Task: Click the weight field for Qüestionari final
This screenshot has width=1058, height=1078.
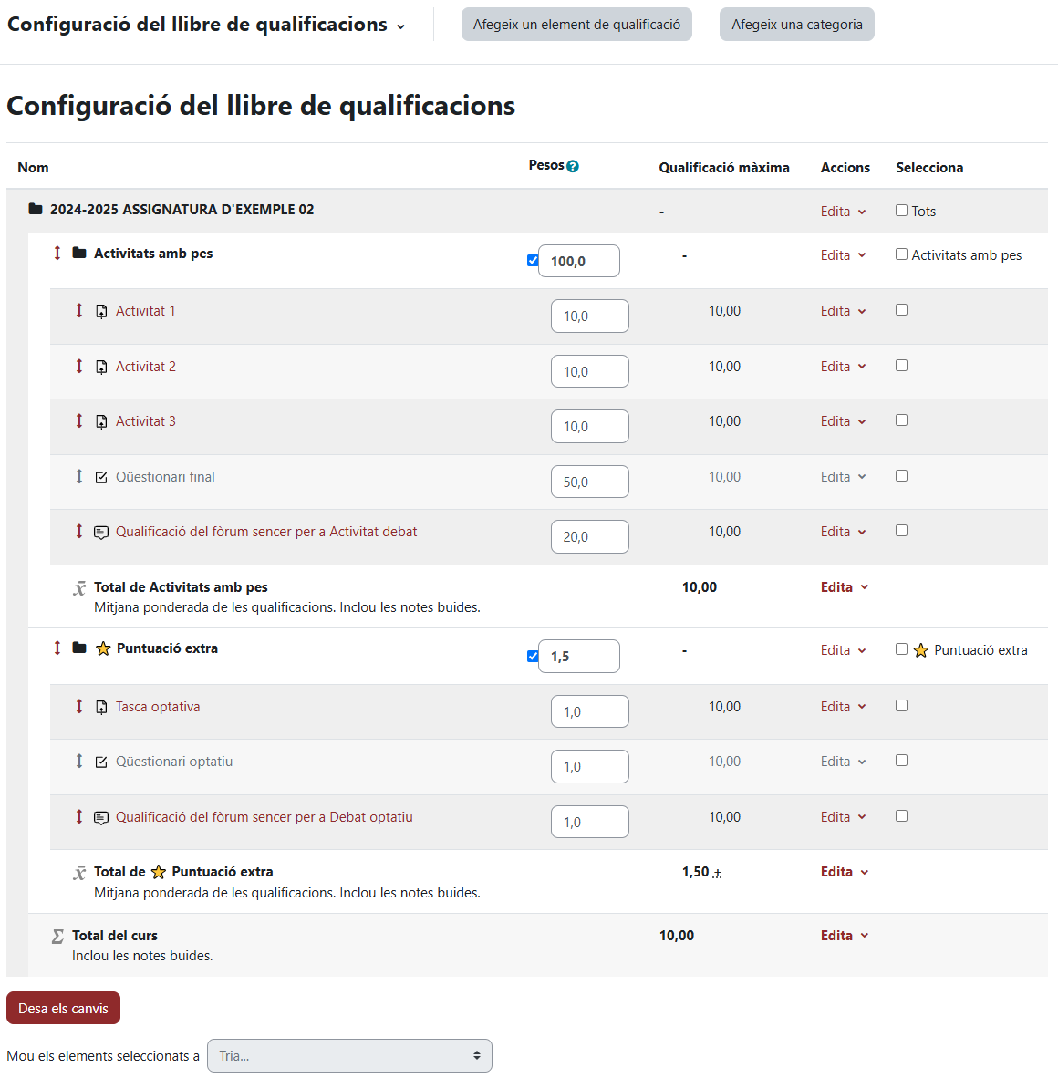Action: click(x=589, y=482)
